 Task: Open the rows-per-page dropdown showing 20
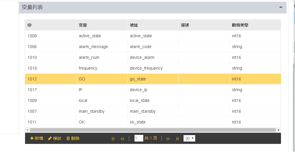point(189,139)
